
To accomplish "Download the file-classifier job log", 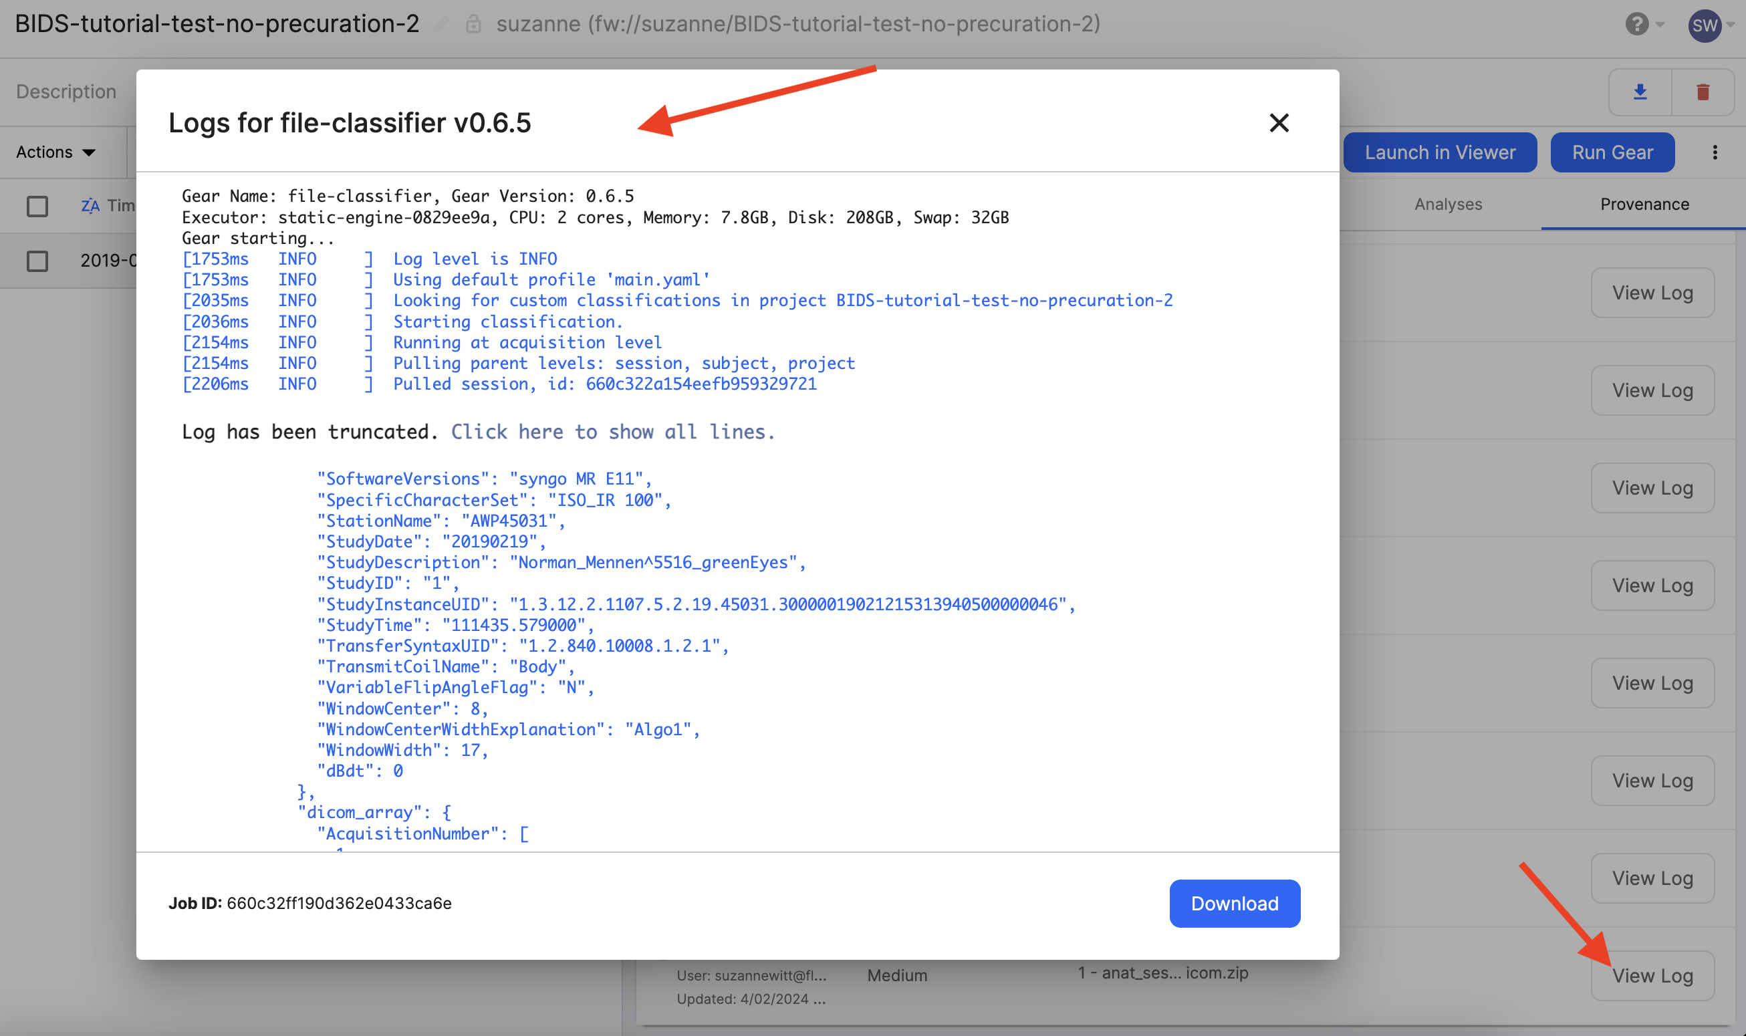I will pos(1234,903).
